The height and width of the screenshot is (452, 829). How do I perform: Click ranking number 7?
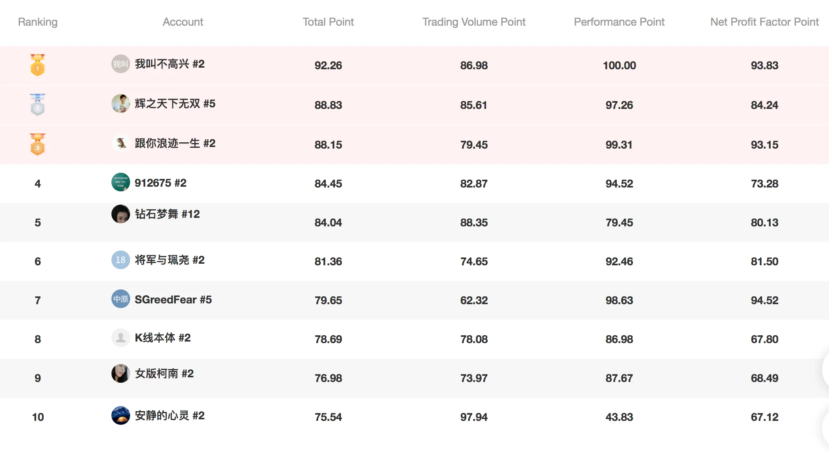(x=38, y=300)
